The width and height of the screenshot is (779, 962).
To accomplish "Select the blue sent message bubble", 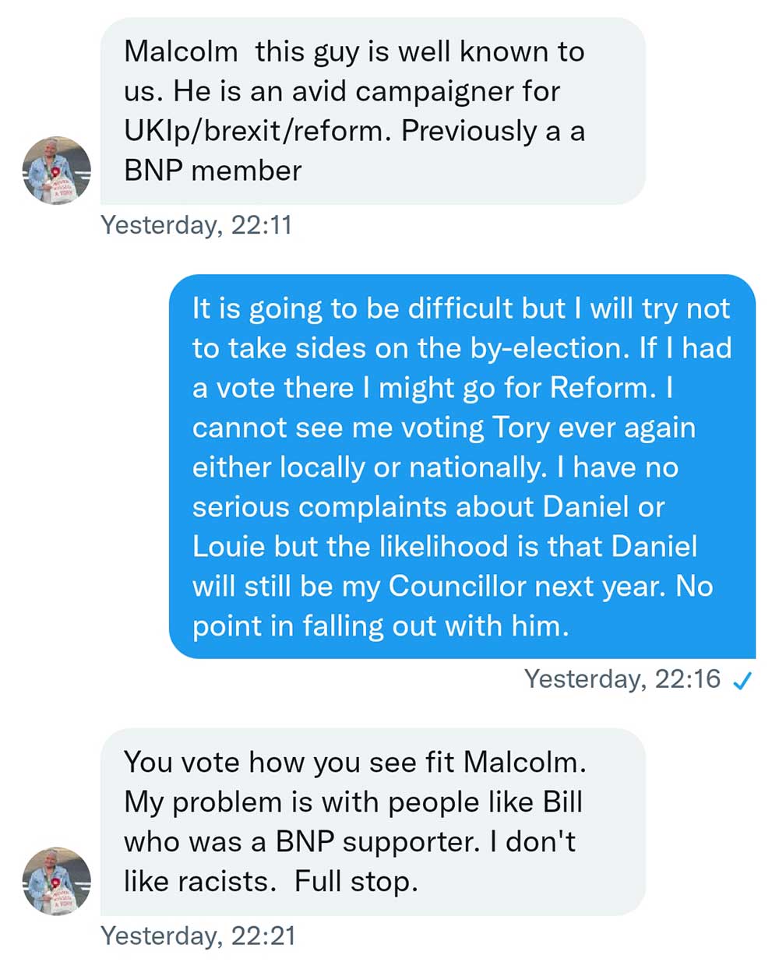I will coord(461,467).
